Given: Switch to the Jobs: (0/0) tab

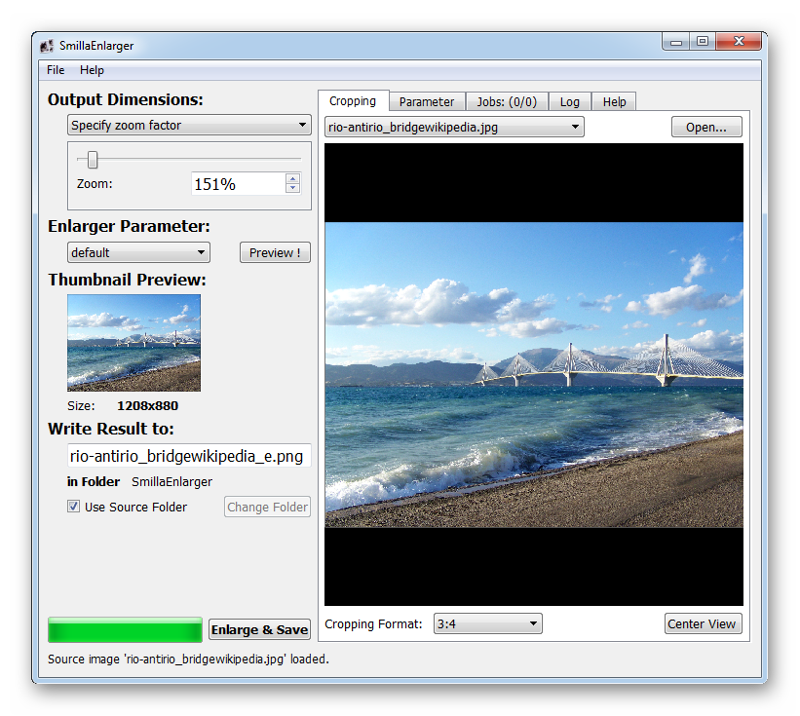Looking at the screenshot, I should click(507, 101).
